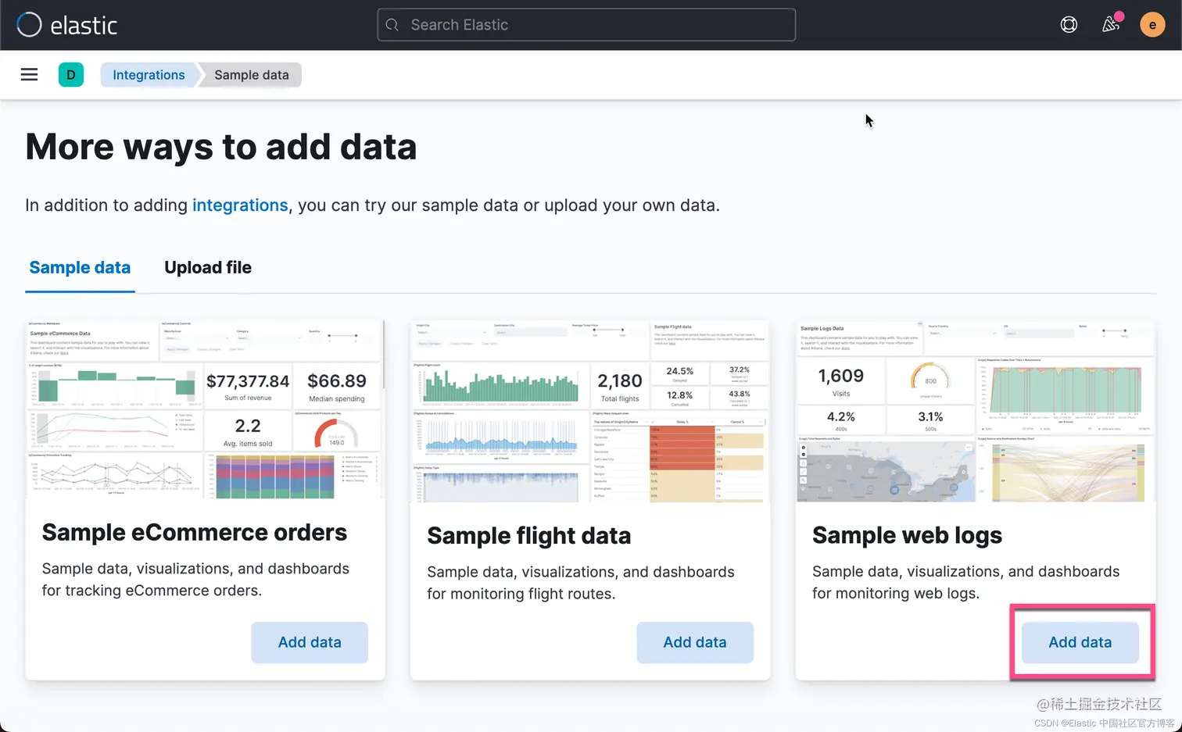
Task: Open the newsfeed celebration icon
Action: tap(1111, 24)
